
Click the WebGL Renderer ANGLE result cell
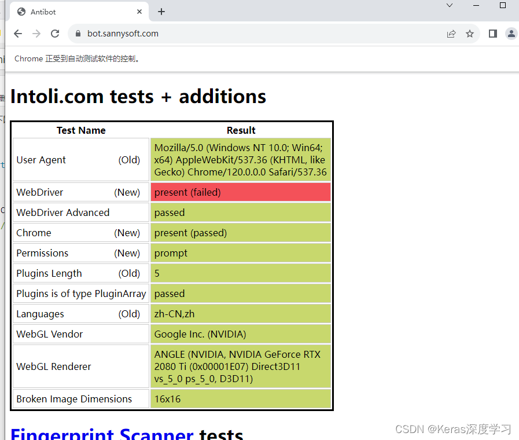pos(241,366)
